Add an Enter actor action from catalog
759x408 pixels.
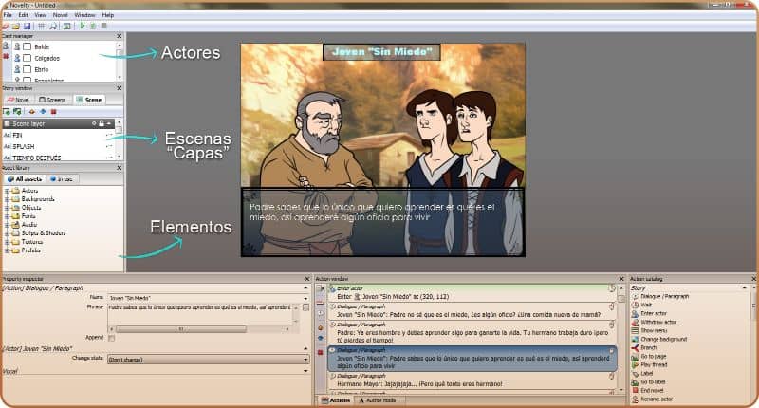pos(649,314)
